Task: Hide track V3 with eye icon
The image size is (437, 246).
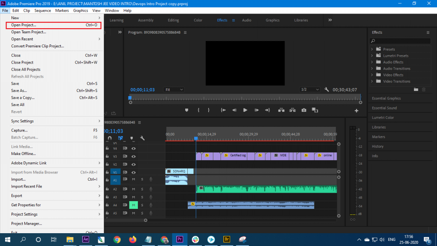Action: pyautogui.click(x=134, y=156)
